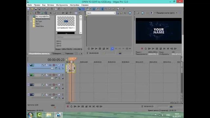Minimize track 3 with its collapse button
The height and width of the screenshot is (118, 210).
pos(29,85)
